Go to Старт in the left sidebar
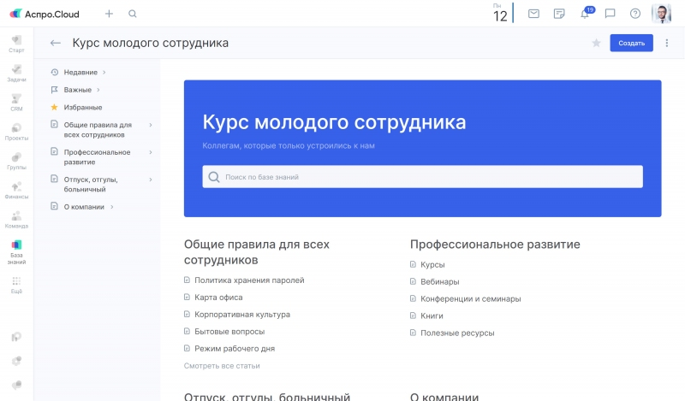The height and width of the screenshot is (401, 685). point(16,44)
